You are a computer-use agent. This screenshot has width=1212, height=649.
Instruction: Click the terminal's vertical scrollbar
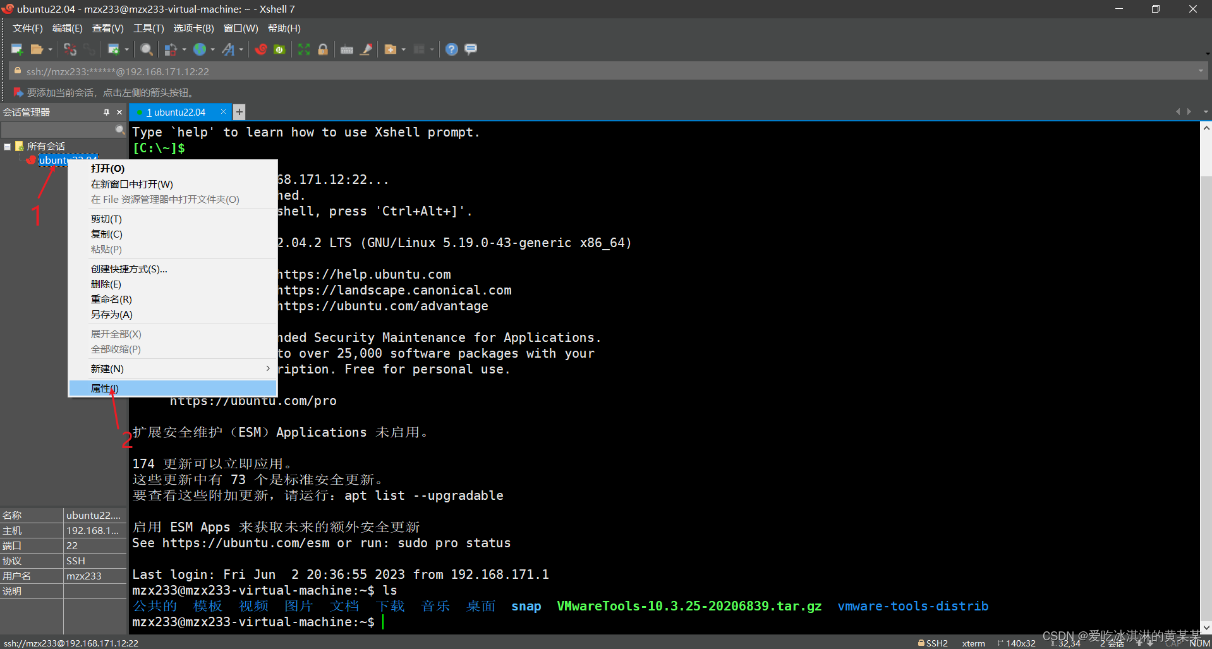(x=1206, y=379)
